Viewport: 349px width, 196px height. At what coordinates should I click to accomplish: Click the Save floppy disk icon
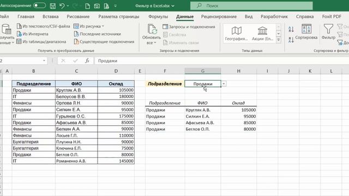coord(53,6)
